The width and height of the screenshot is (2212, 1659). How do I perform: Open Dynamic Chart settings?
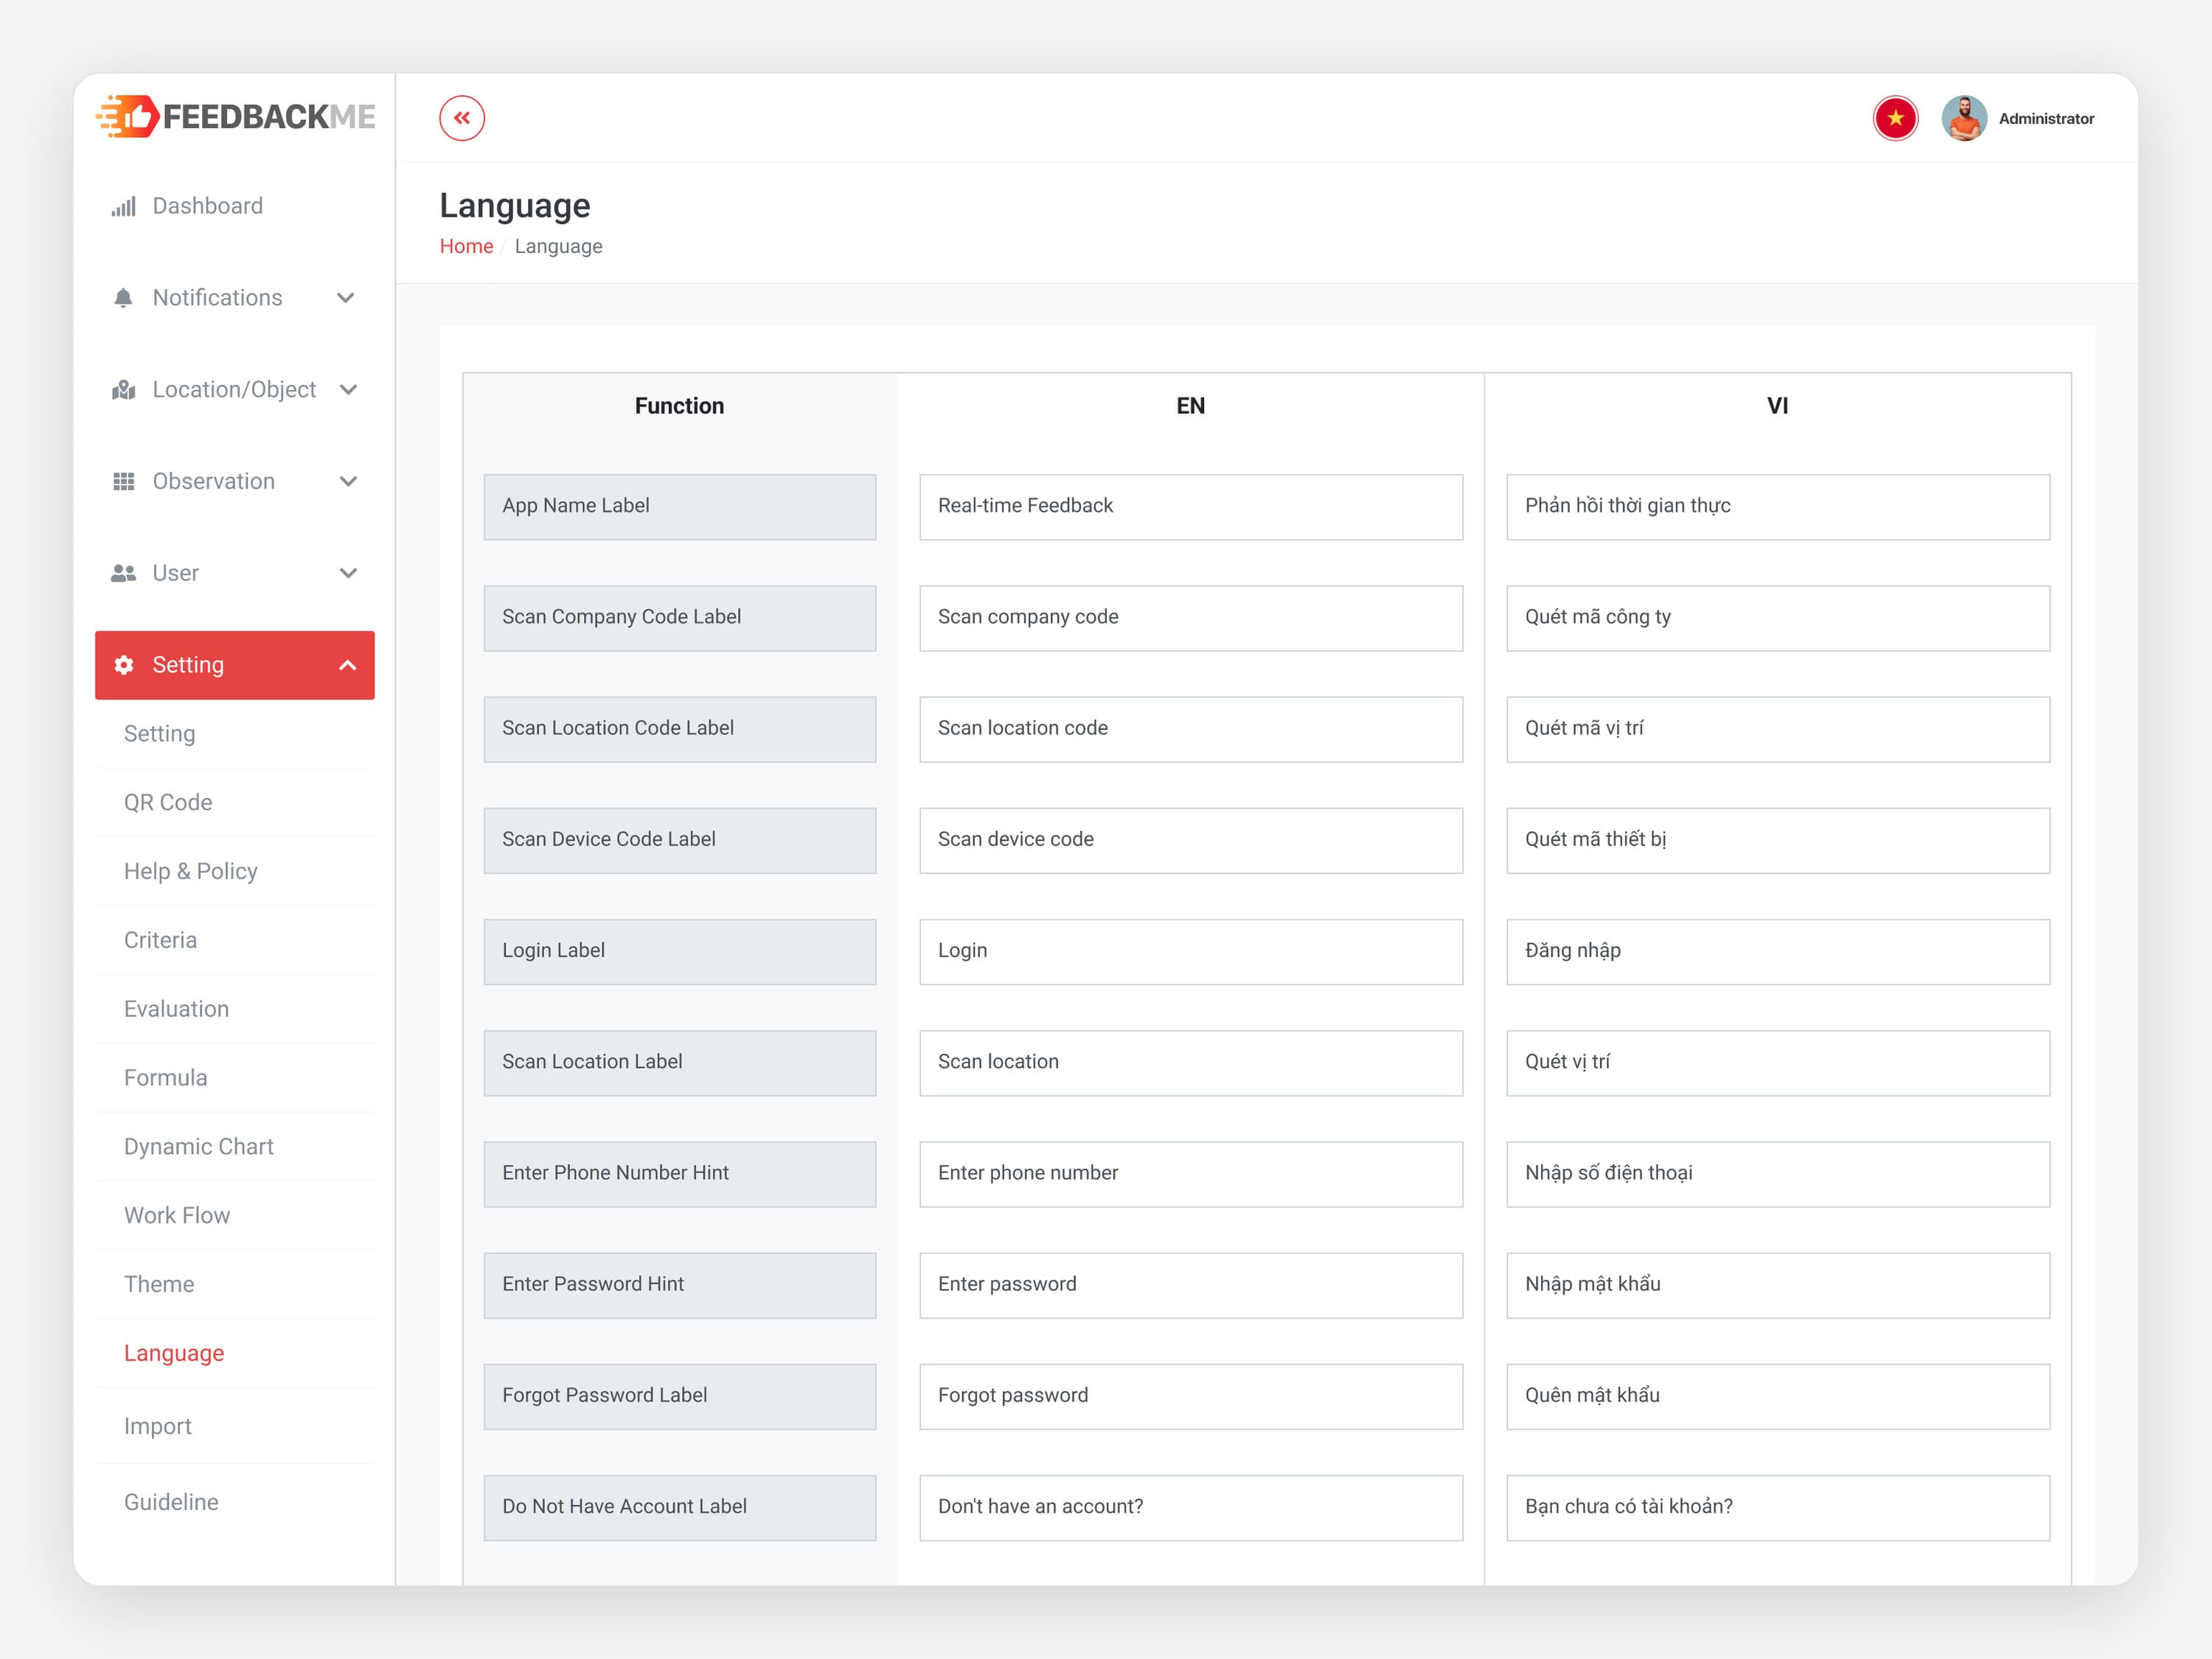pyautogui.click(x=235, y=1147)
